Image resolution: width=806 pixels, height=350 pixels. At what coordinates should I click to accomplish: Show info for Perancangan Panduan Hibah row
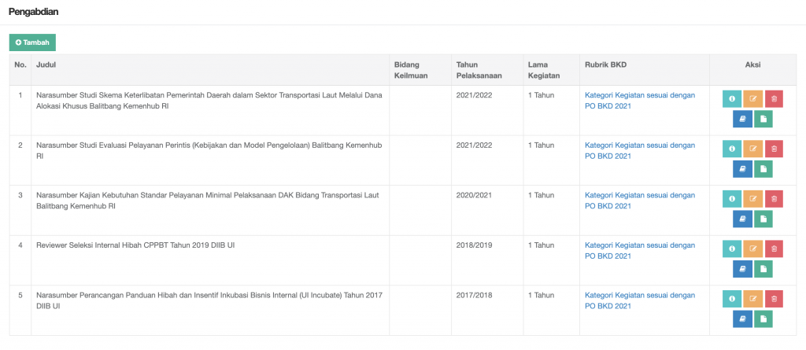[x=732, y=298]
